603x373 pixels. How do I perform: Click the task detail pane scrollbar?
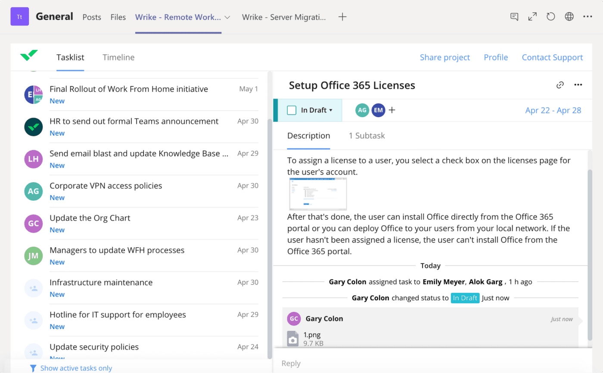[590, 255]
